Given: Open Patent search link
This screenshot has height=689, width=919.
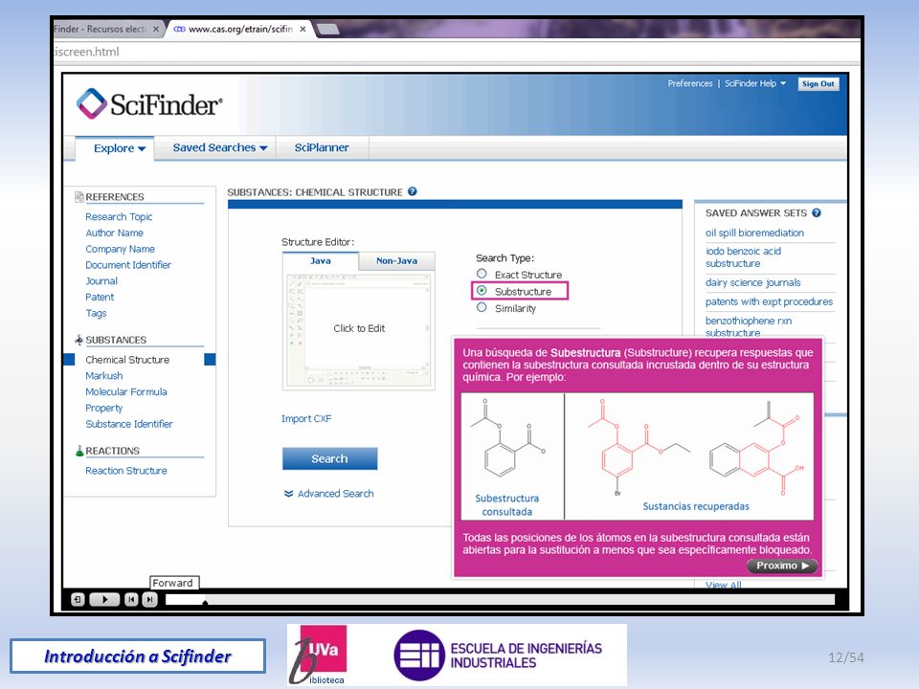Looking at the screenshot, I should (x=100, y=297).
